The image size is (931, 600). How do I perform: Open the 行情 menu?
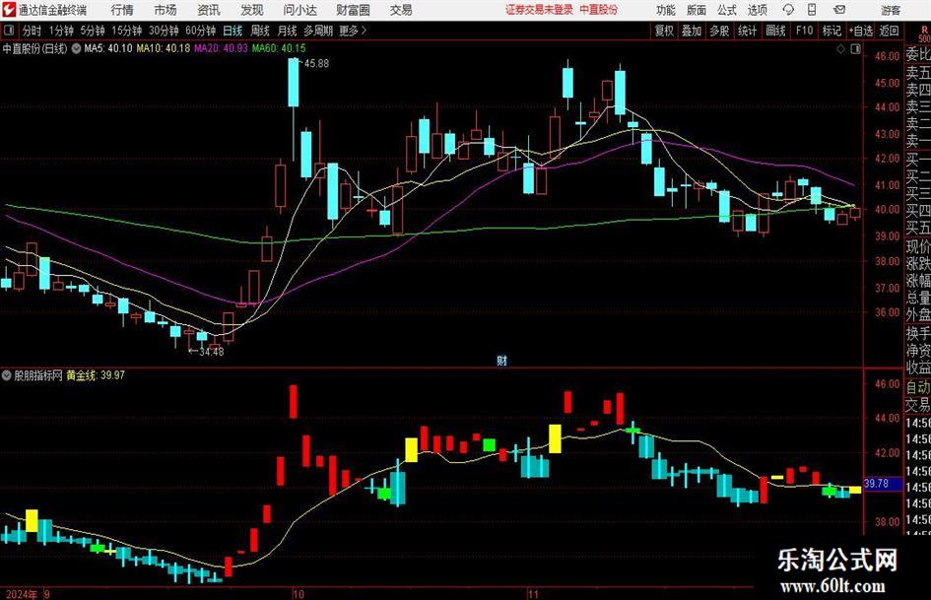122,10
